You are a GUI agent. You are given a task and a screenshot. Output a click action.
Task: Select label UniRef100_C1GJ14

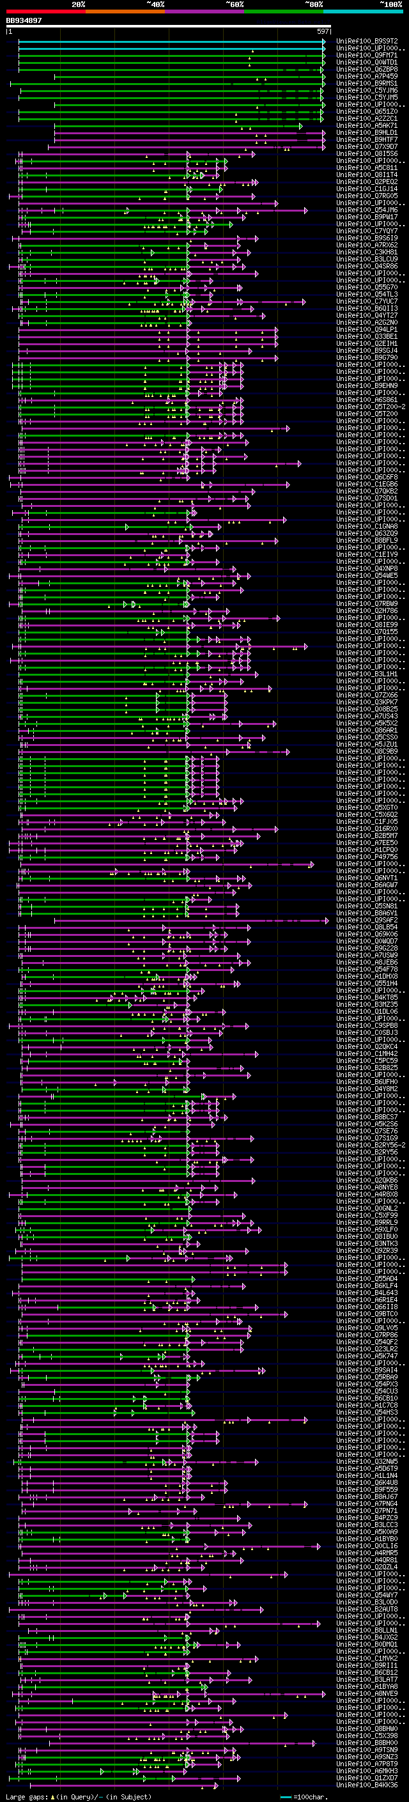click(x=367, y=189)
